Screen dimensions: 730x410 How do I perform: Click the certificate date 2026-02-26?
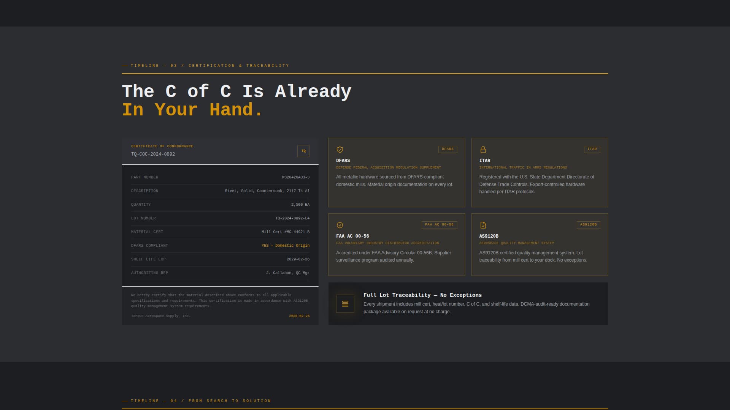[x=299, y=316]
